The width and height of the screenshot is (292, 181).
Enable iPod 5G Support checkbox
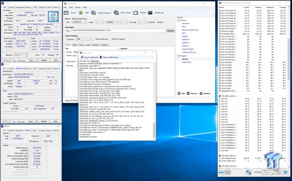point(110,39)
